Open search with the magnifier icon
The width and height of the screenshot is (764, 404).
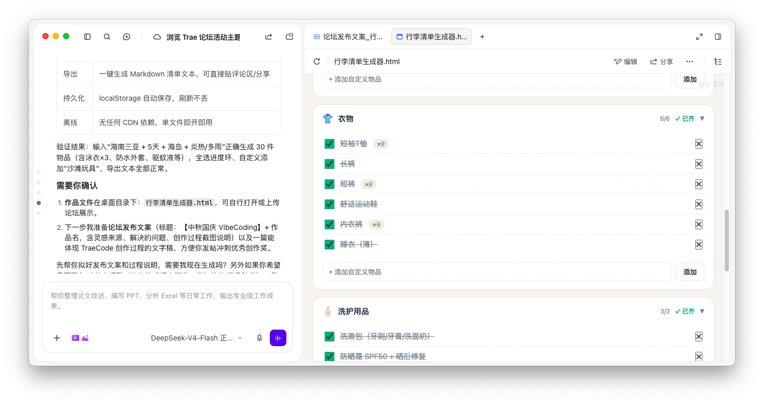107,37
